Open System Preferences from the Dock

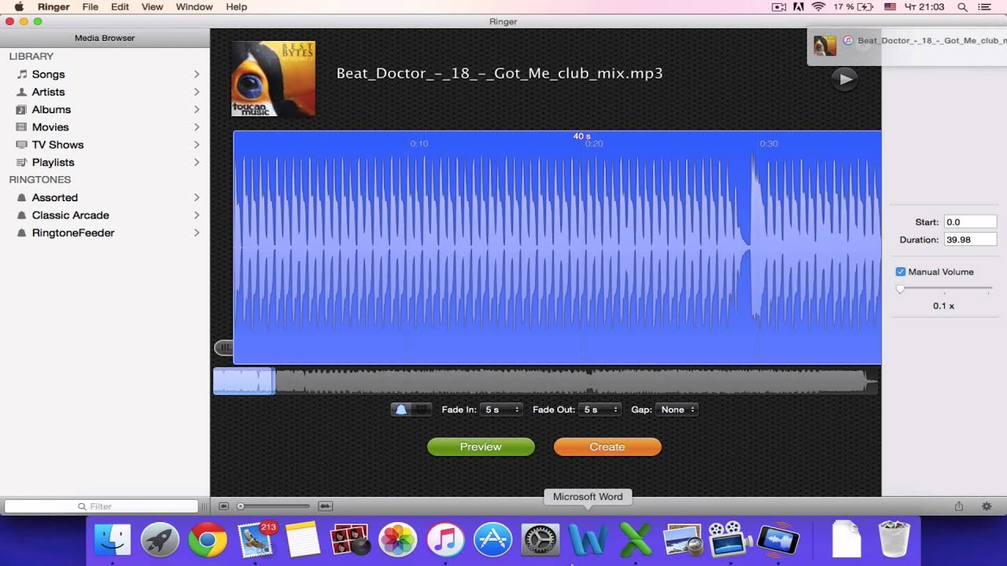[540, 540]
